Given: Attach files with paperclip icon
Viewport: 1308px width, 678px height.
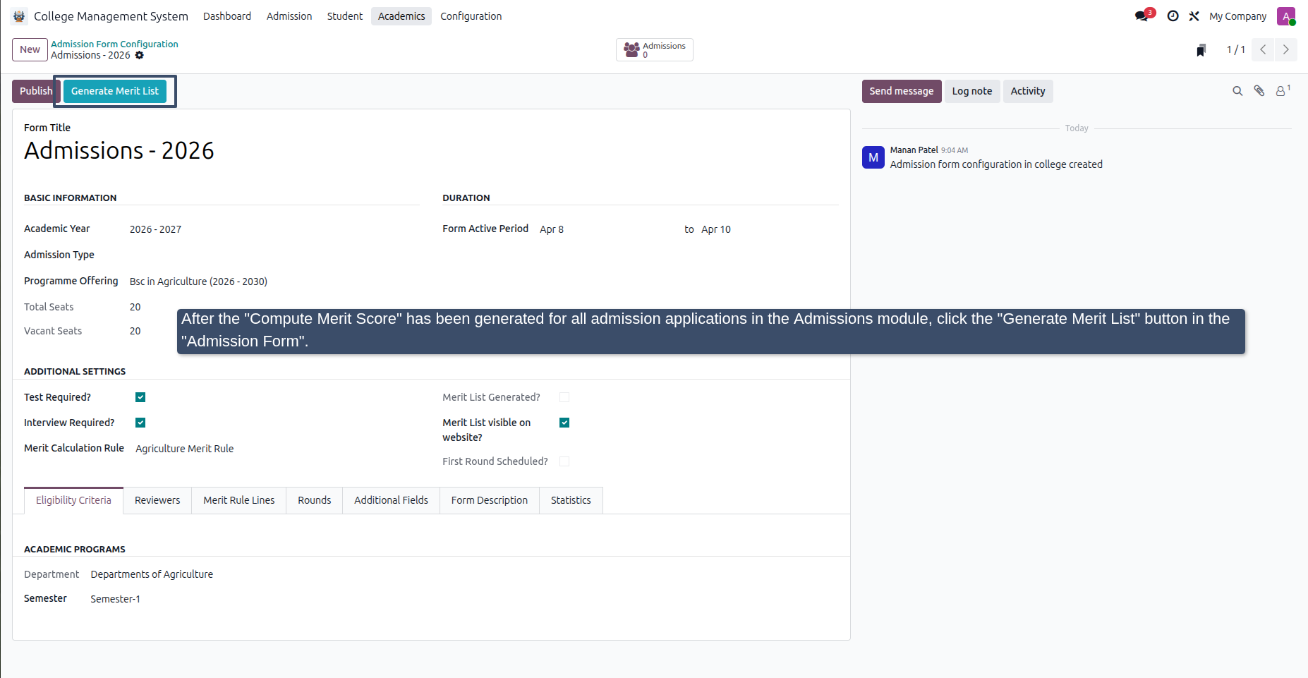Looking at the screenshot, I should (x=1259, y=91).
